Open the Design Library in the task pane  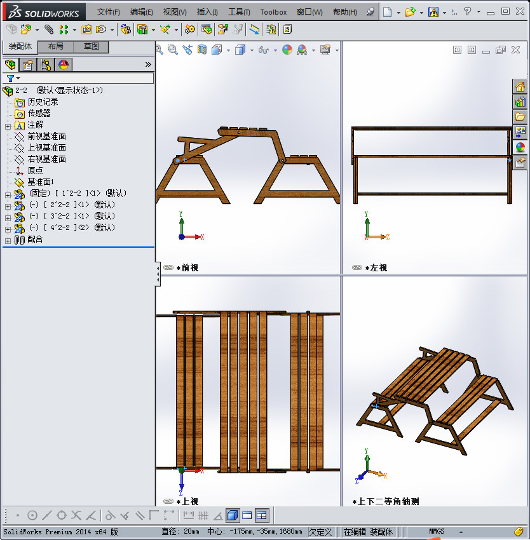point(519,102)
